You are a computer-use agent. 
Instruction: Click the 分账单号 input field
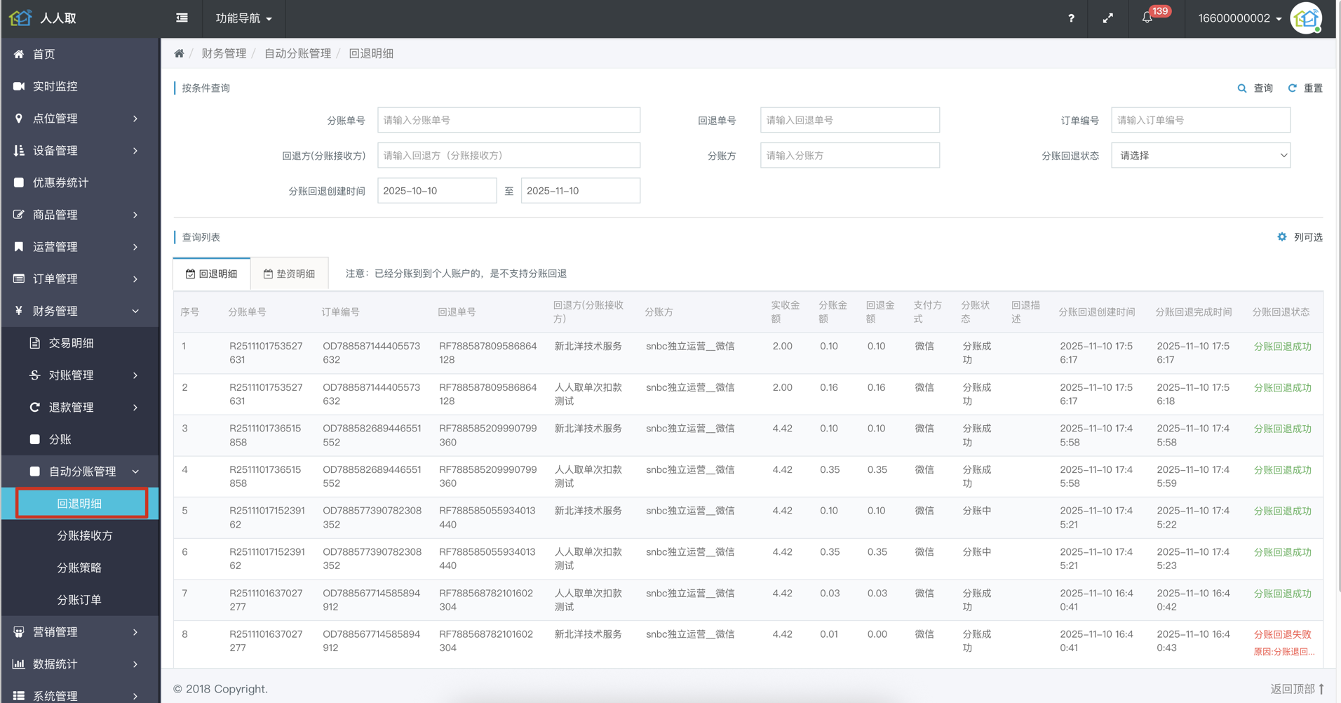point(508,120)
